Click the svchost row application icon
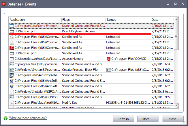 click(x=12, y=70)
